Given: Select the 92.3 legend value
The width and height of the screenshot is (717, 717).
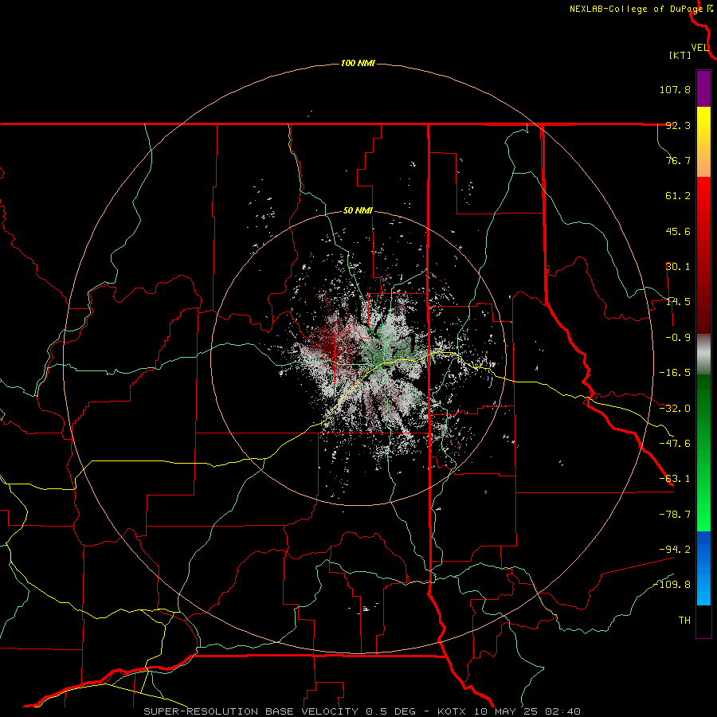Looking at the screenshot, I should (678, 125).
